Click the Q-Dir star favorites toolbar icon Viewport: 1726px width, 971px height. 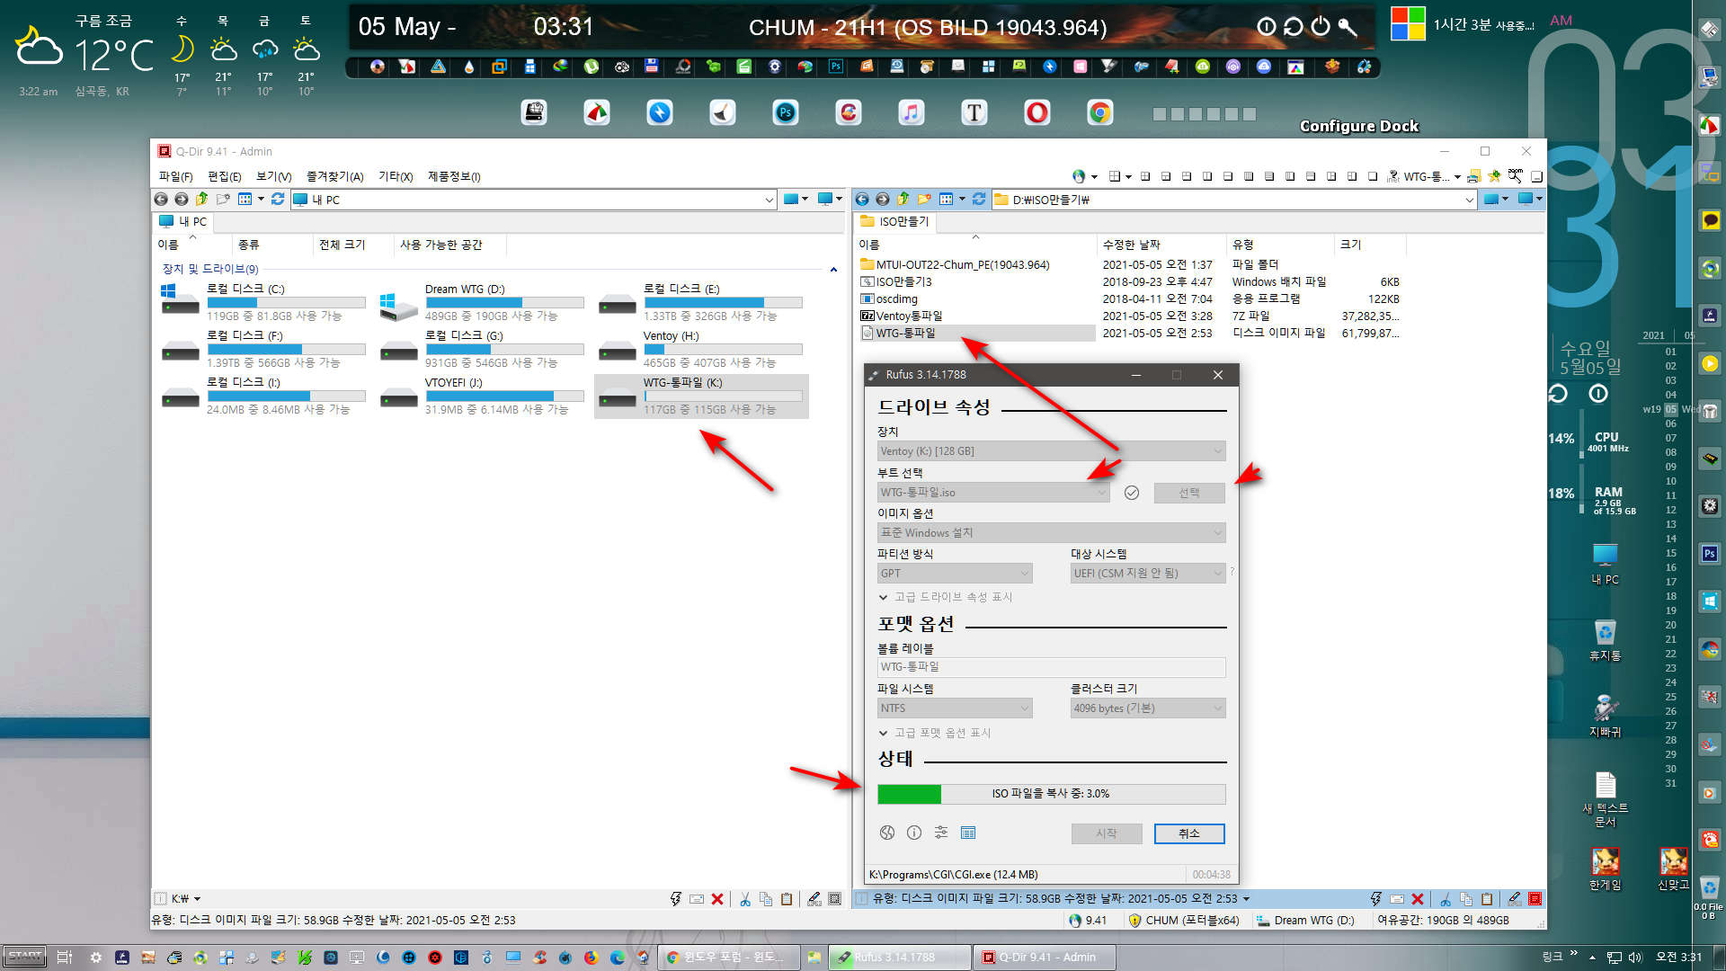click(x=1494, y=176)
